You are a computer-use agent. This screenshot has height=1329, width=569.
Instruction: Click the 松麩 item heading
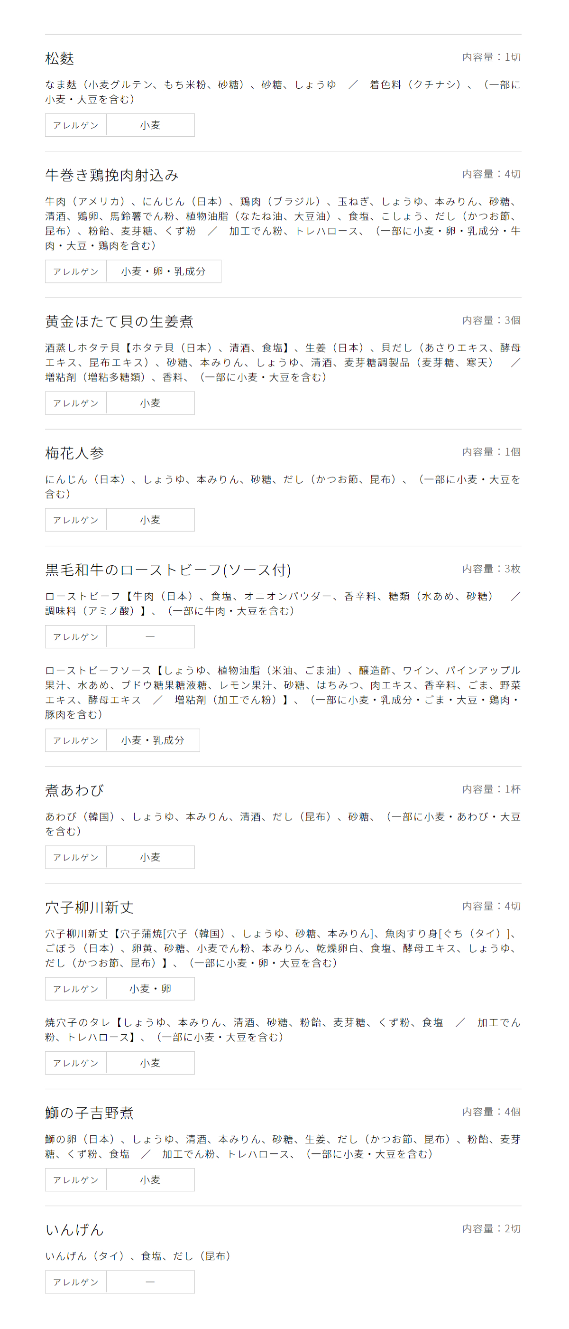click(59, 58)
